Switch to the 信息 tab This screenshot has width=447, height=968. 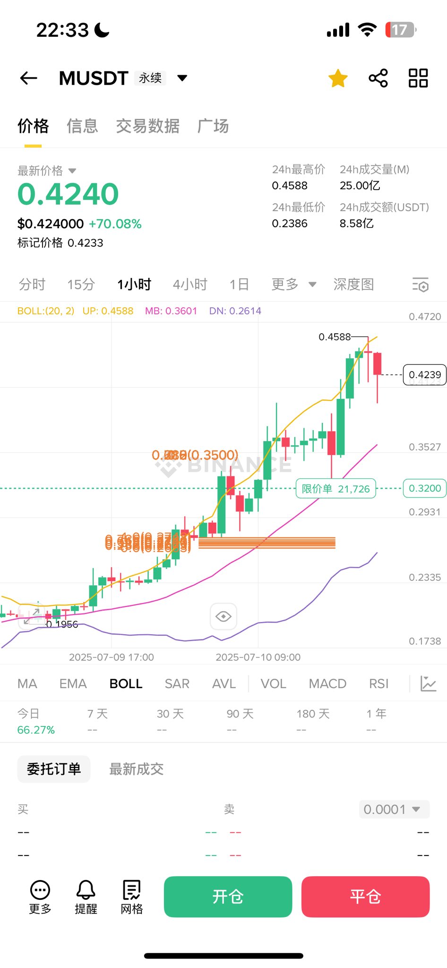[82, 126]
